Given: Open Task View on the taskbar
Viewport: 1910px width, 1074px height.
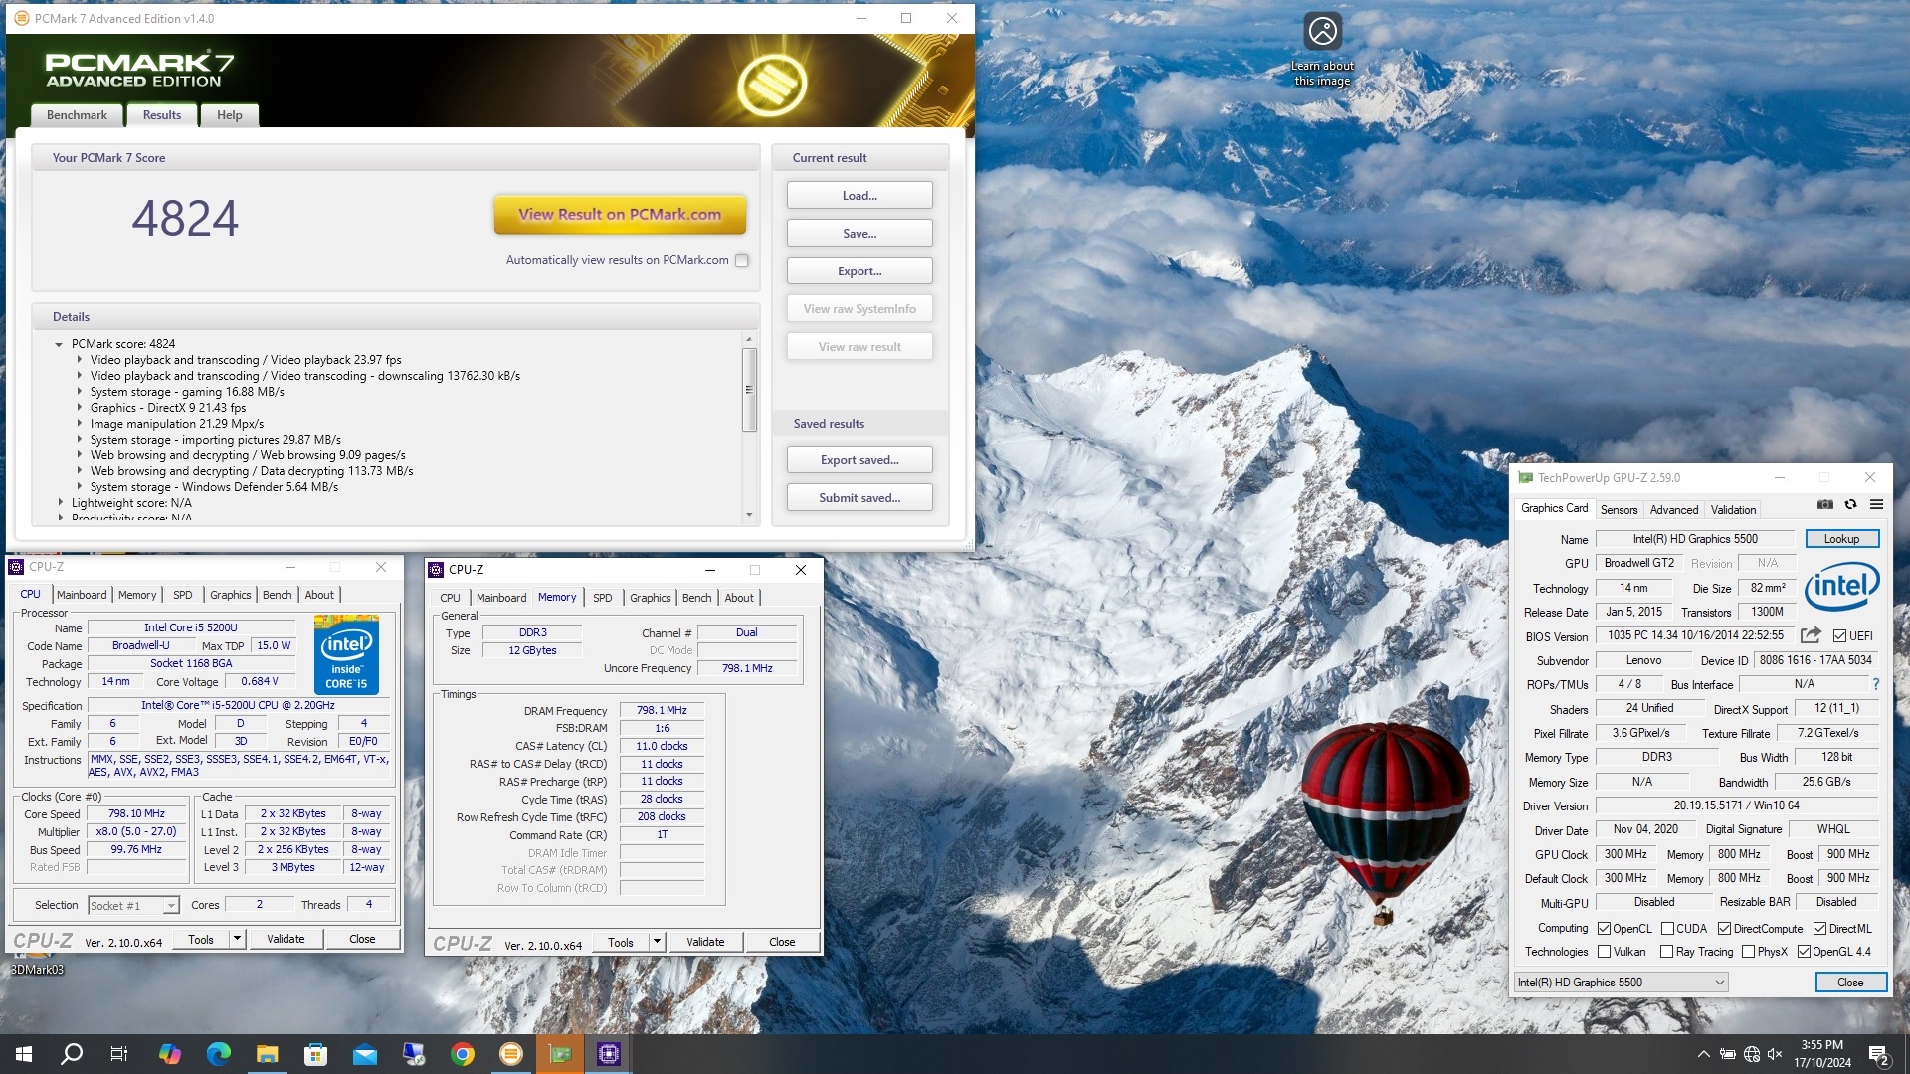Looking at the screenshot, I should (x=119, y=1054).
